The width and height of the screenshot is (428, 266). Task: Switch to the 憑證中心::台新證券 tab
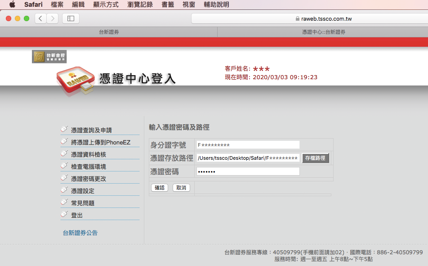(323, 32)
